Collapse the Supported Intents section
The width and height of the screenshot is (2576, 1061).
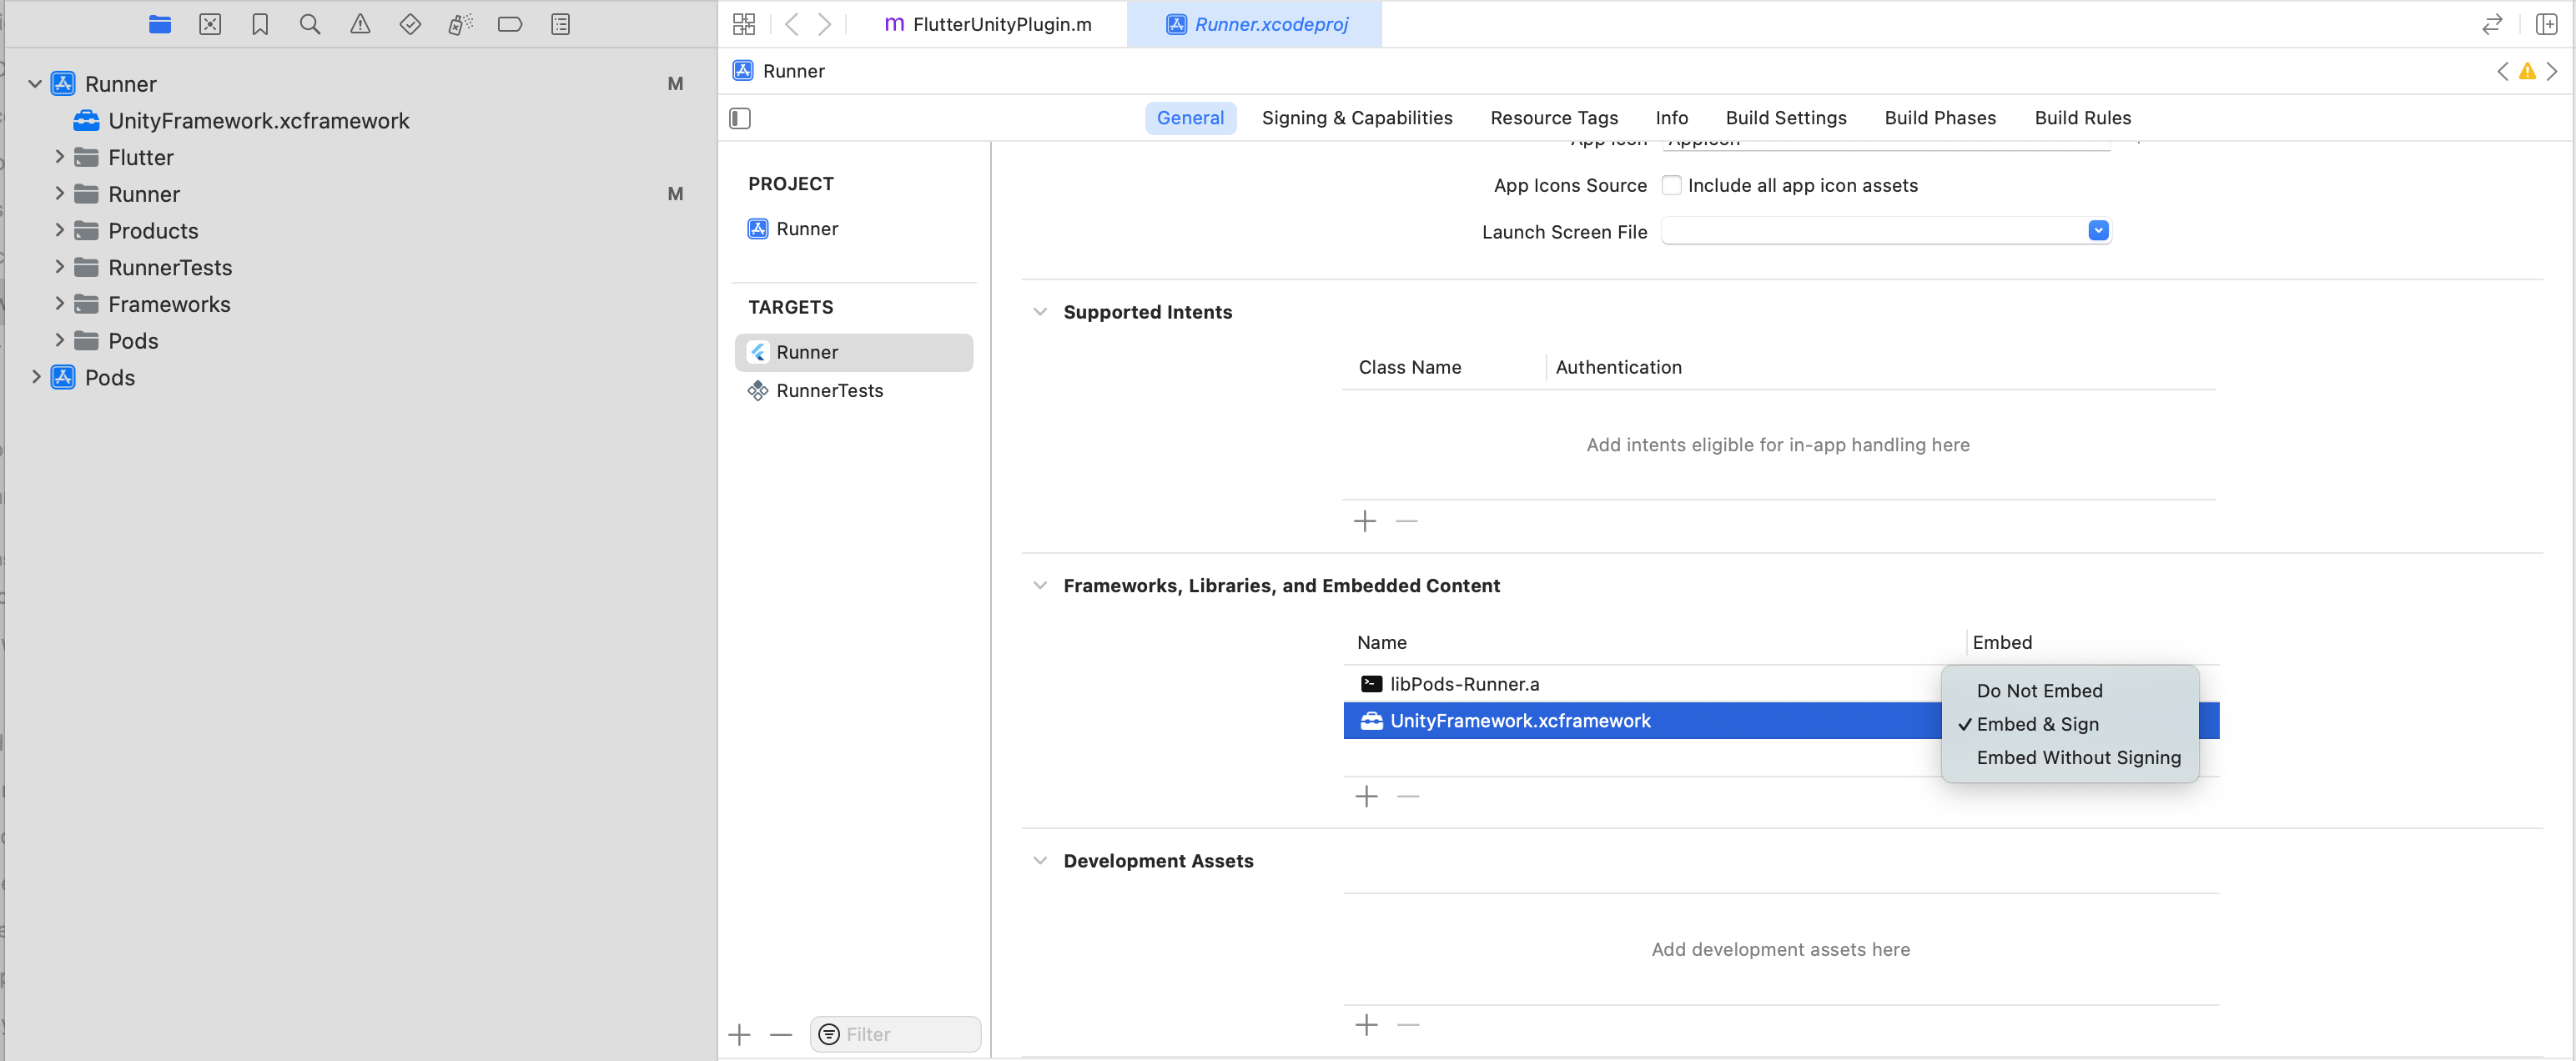(1039, 312)
